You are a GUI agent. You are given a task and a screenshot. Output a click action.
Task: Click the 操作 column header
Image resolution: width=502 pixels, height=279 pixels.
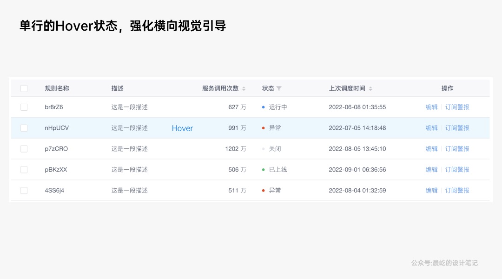447,88
